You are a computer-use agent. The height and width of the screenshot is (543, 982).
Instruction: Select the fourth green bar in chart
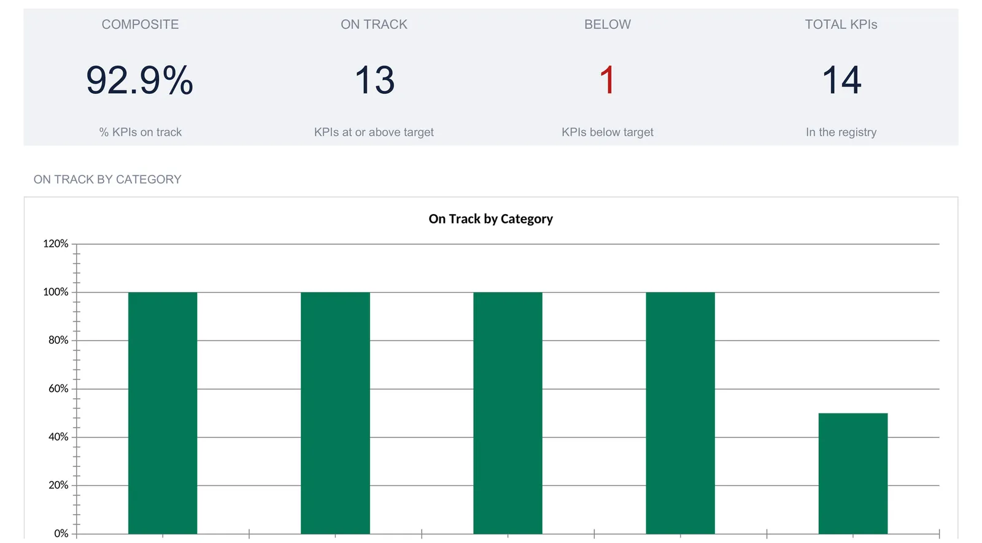click(680, 413)
